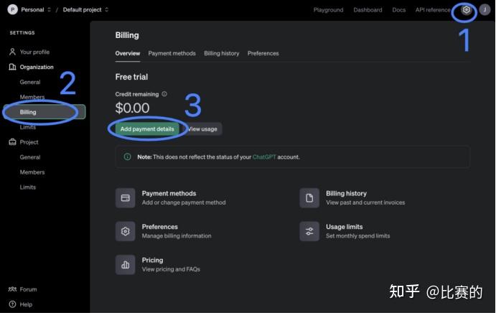
Task: Open the Personal organization switcher
Action: (35, 10)
